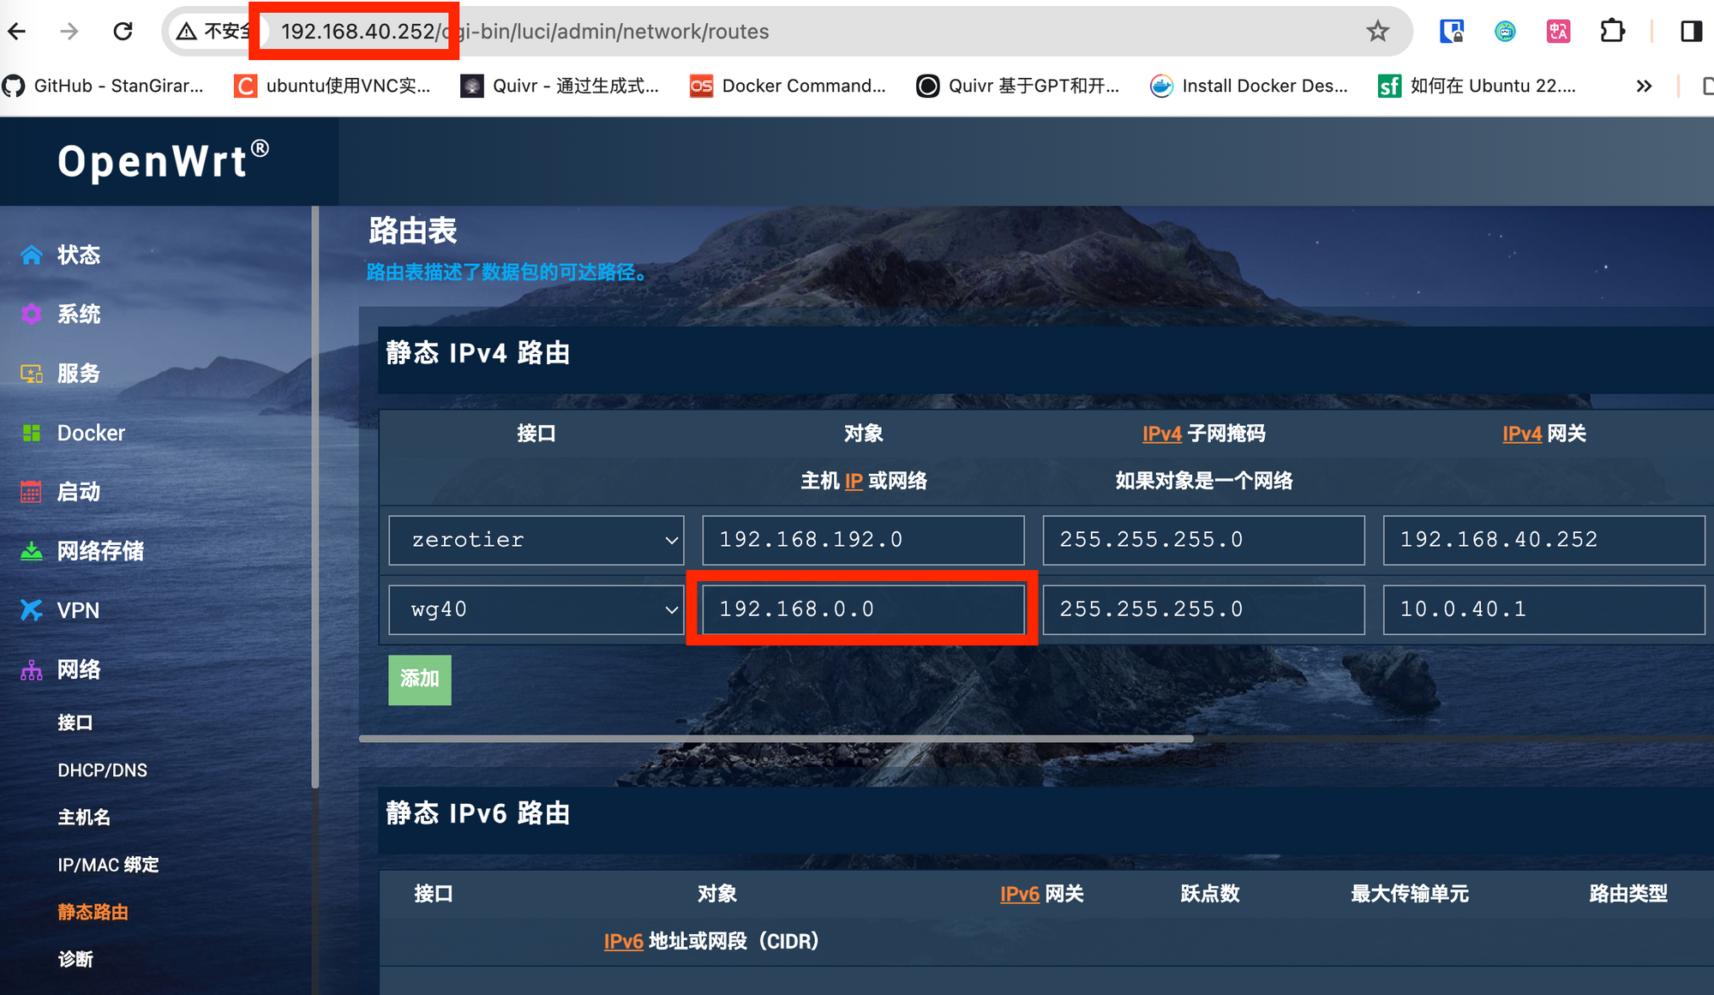The height and width of the screenshot is (995, 1714).
Task: Click the 启动 calendar icon
Action: (x=31, y=492)
